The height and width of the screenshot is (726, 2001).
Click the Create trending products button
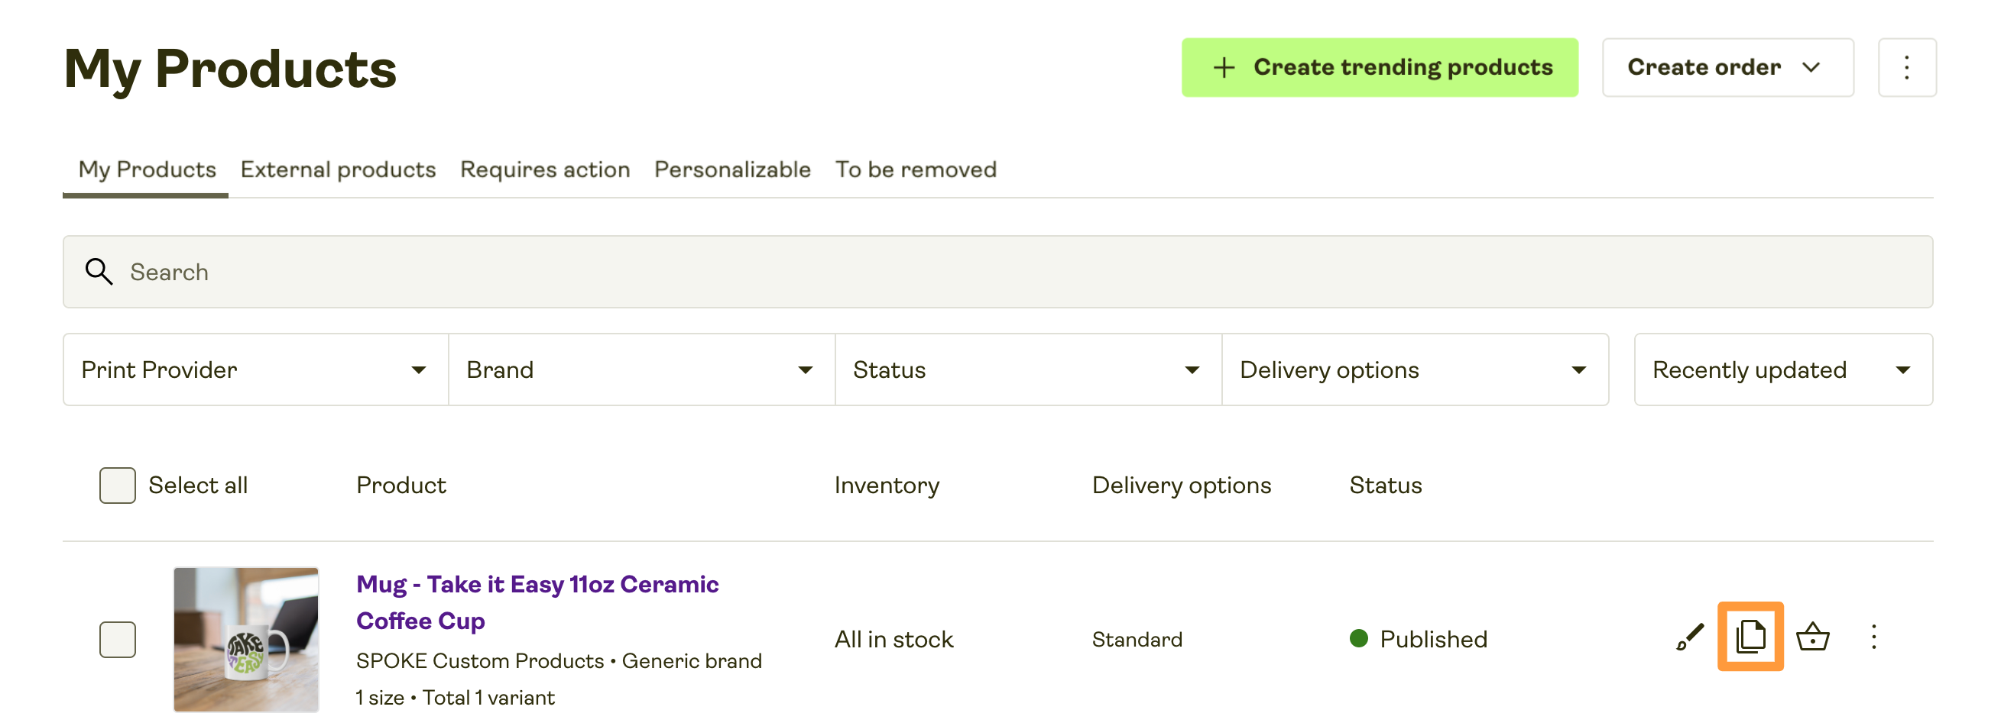pyautogui.click(x=1380, y=67)
